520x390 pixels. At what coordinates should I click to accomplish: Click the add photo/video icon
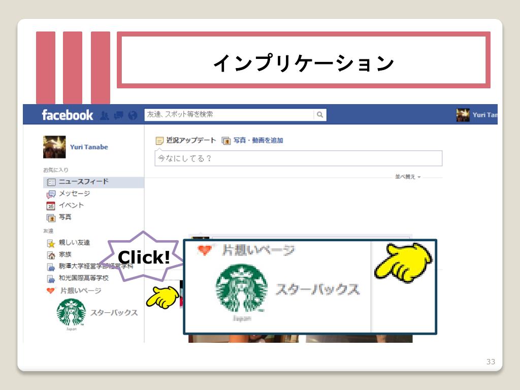[226, 141]
